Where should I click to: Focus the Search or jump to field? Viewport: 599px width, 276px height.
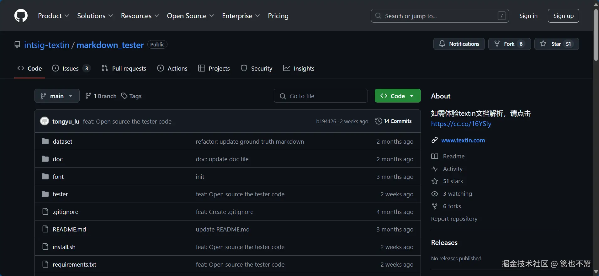(x=440, y=16)
